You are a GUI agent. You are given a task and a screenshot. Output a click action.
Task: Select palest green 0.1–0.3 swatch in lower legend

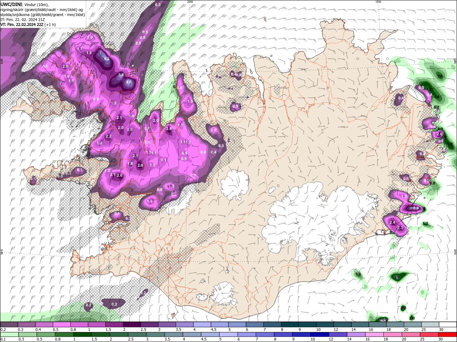[x=9, y=335]
